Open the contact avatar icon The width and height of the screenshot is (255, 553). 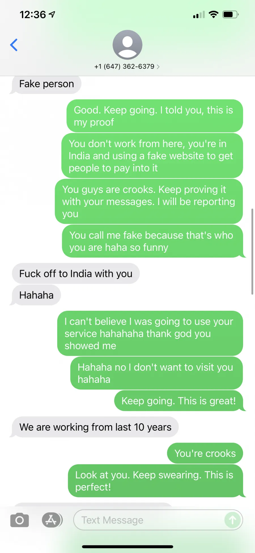point(127,45)
